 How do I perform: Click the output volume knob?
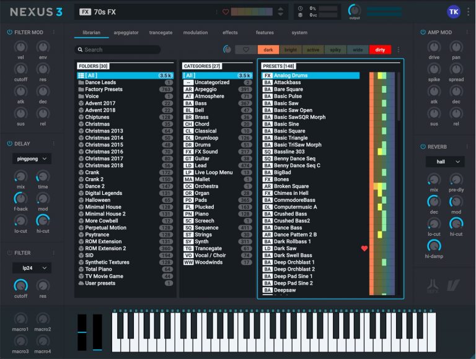(x=355, y=11)
